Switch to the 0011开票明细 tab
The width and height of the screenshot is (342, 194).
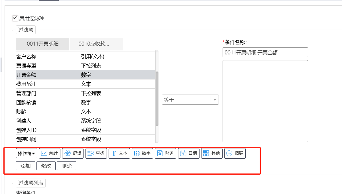tap(42, 44)
